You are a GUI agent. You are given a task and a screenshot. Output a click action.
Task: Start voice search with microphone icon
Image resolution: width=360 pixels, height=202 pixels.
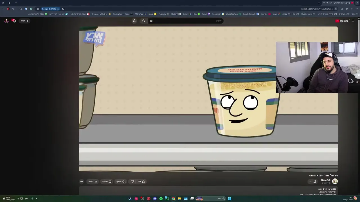(134, 21)
